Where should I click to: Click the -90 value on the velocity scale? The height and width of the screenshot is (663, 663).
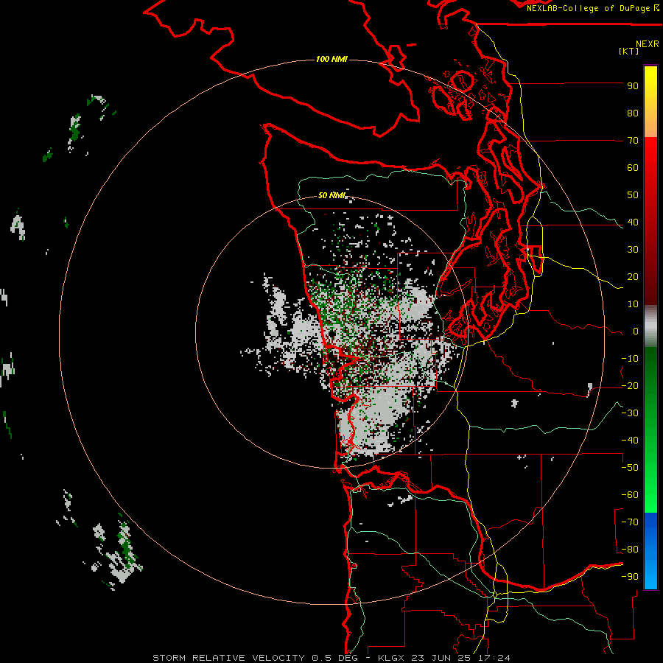pos(630,577)
